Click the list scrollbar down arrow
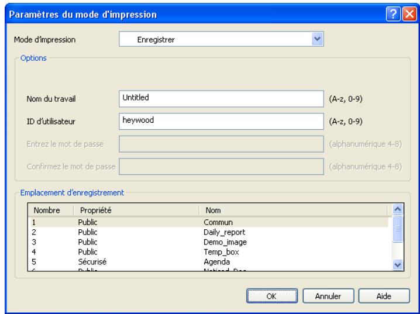This screenshot has width=420, height=314. (398, 265)
